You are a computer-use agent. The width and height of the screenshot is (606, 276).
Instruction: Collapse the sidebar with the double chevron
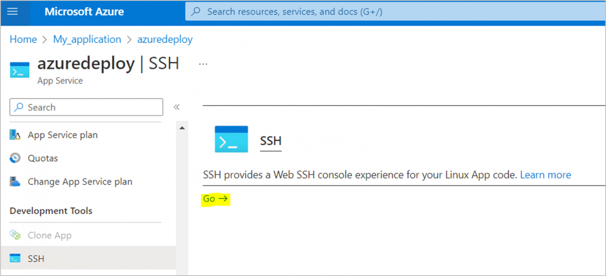point(176,106)
